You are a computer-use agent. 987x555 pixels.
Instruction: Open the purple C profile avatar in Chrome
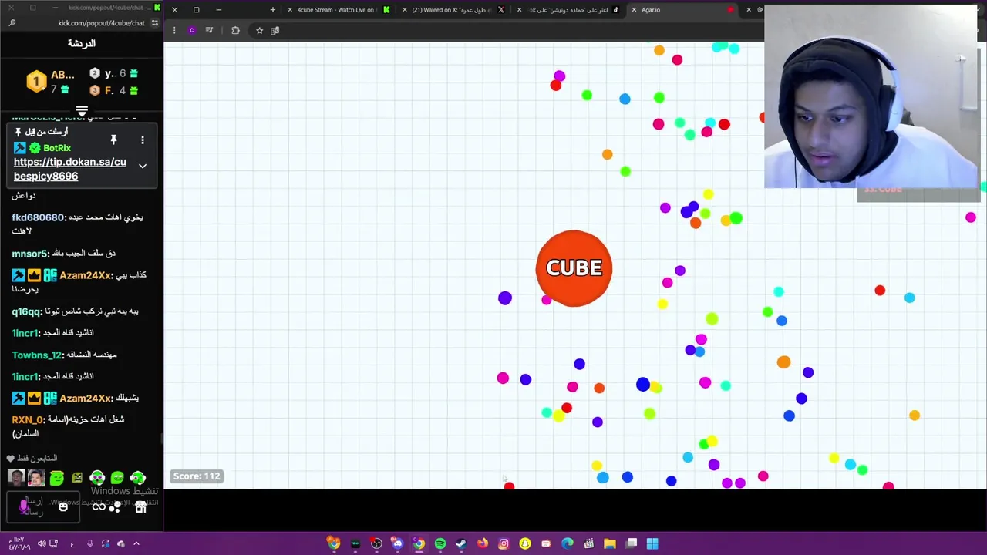pos(191,30)
